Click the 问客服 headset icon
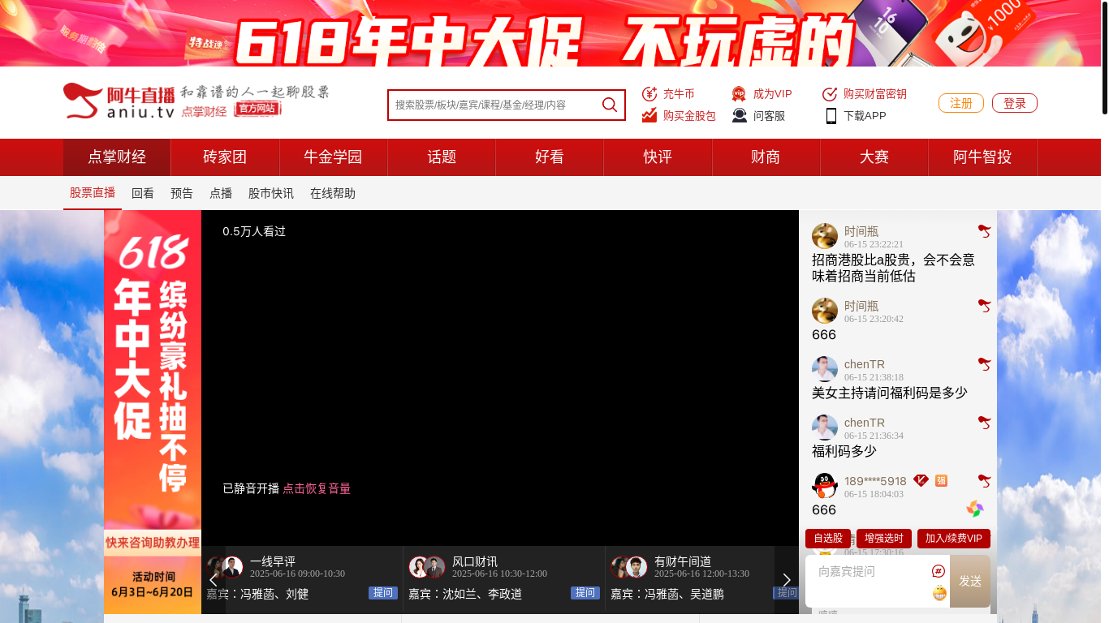 [x=740, y=115]
